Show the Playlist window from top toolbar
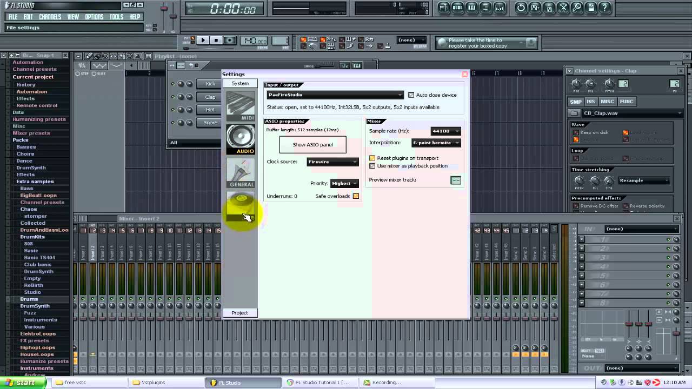Image resolution: width=692 pixels, height=389 pixels. coord(444,8)
